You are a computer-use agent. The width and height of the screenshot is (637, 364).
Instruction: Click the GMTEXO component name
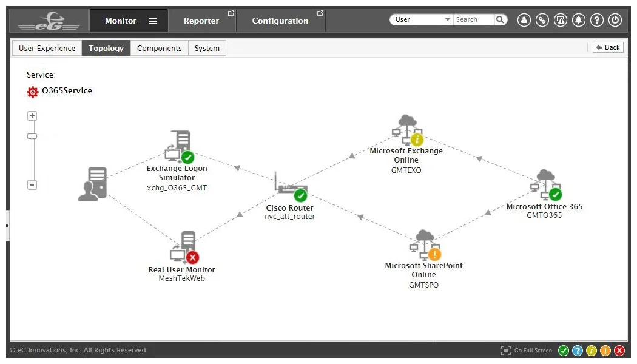(x=406, y=170)
